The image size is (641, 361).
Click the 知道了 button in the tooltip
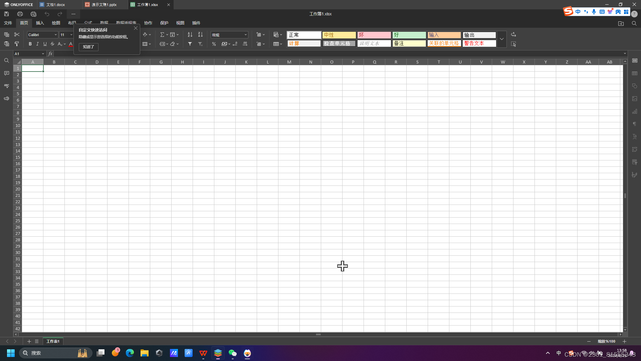click(x=88, y=47)
